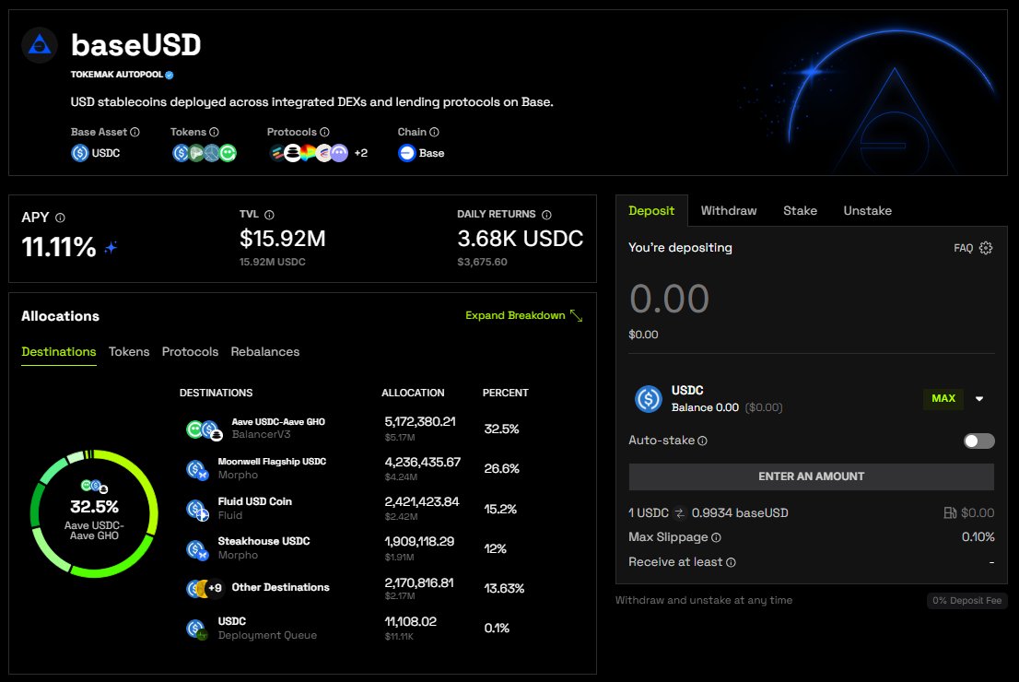Click the verified badge next to Tokemak Autopool

tap(170, 75)
